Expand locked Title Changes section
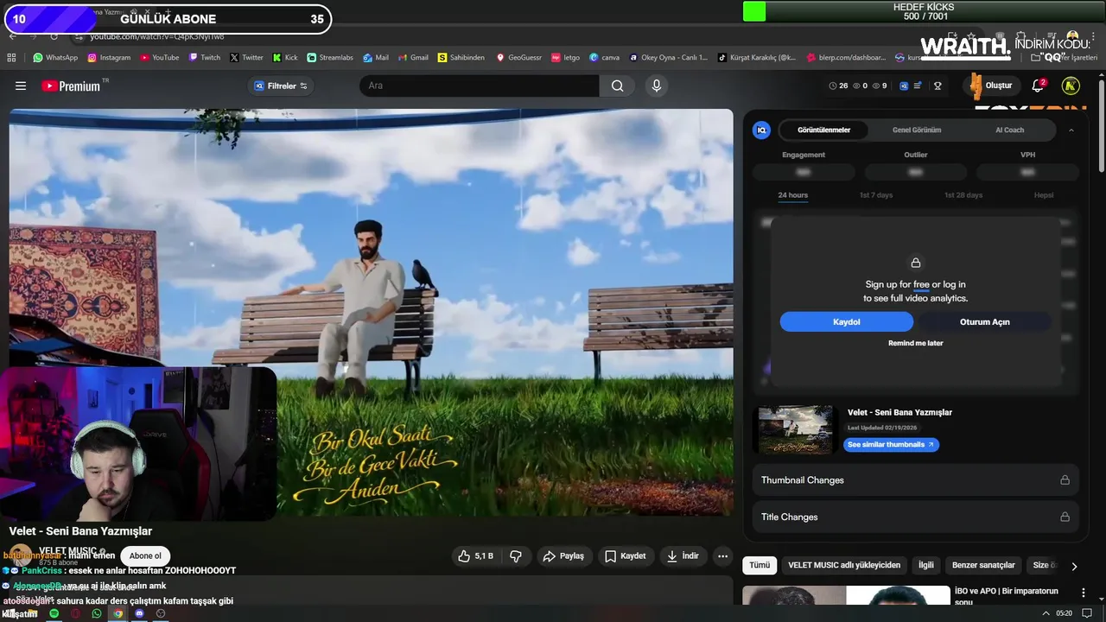 click(916, 517)
